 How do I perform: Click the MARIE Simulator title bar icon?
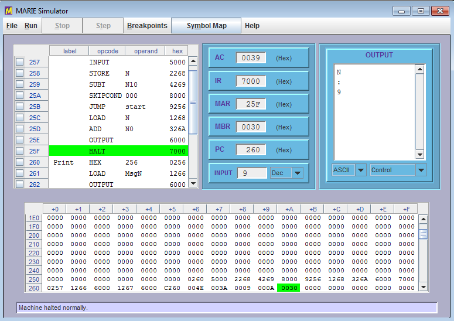(9, 11)
